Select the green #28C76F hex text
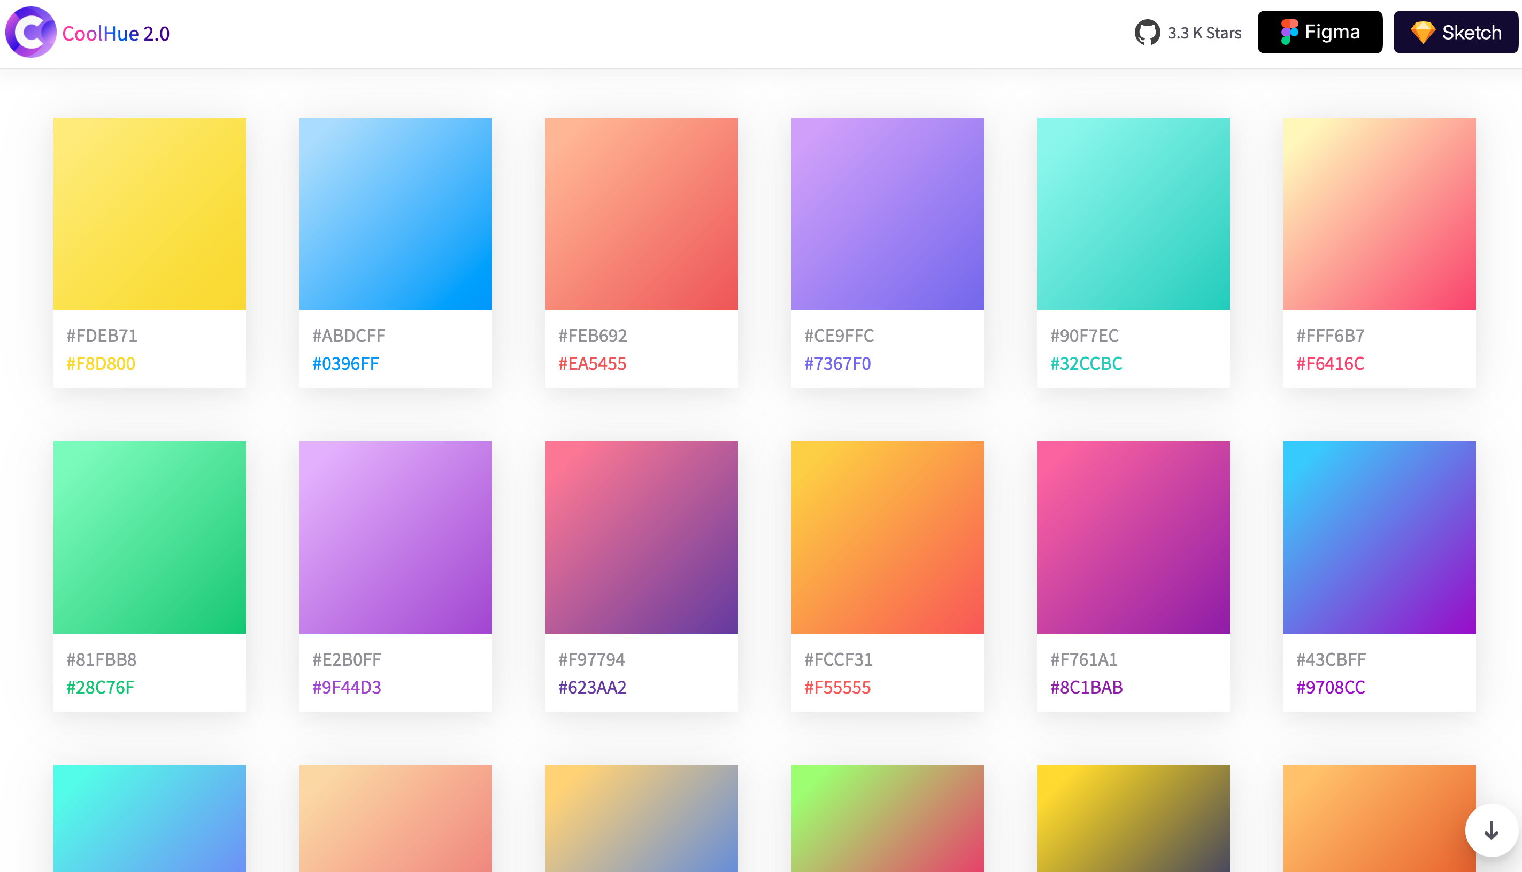Screen dimensions: 1522x872 coord(100,688)
